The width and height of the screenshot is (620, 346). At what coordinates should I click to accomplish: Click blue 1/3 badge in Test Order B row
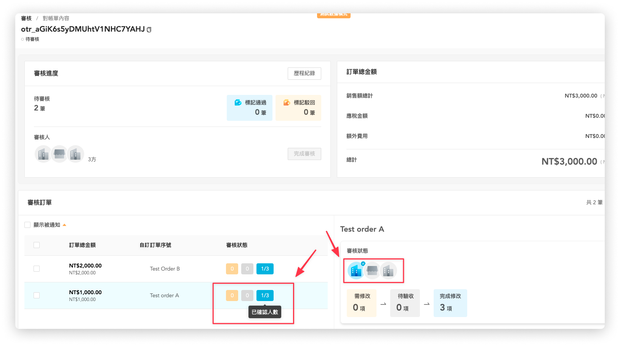coord(265,269)
